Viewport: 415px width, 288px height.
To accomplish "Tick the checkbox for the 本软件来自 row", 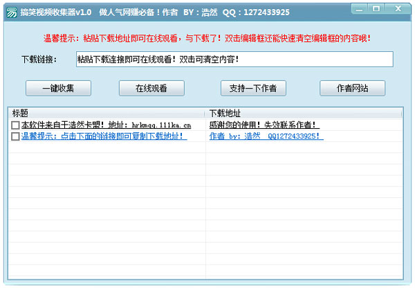I will point(15,125).
